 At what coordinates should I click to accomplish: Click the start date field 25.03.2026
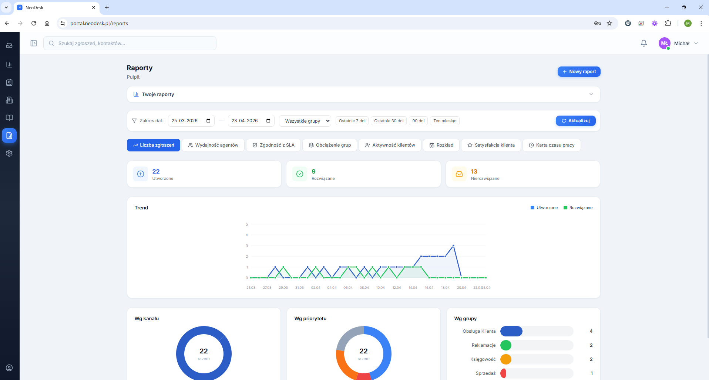click(191, 121)
